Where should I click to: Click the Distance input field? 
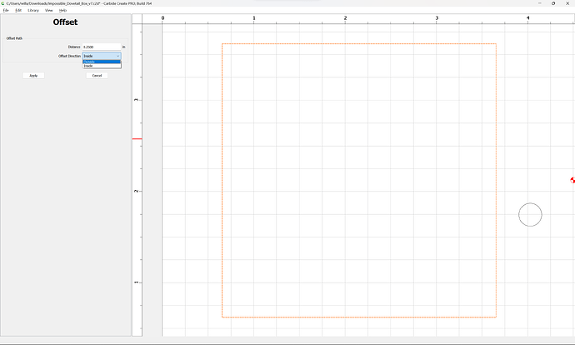(x=102, y=47)
